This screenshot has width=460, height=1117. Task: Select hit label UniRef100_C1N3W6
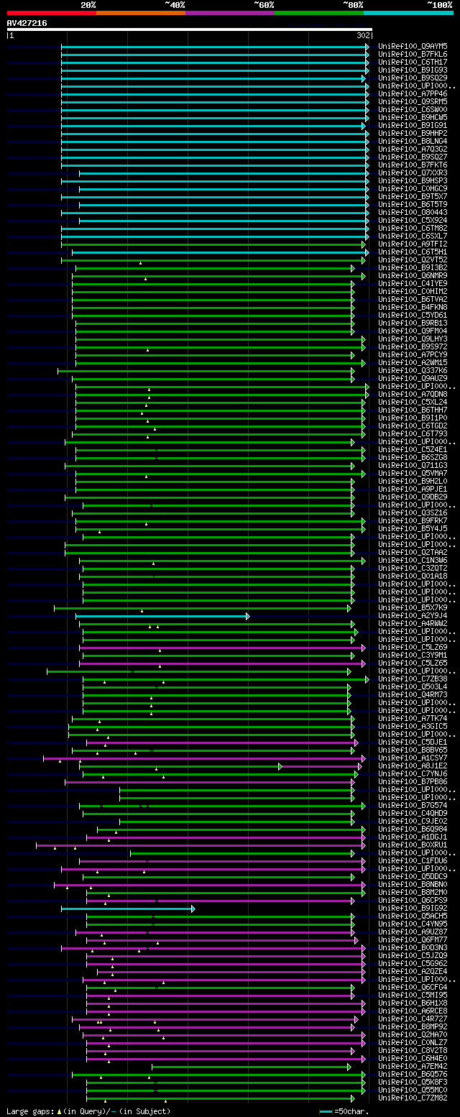click(414, 560)
